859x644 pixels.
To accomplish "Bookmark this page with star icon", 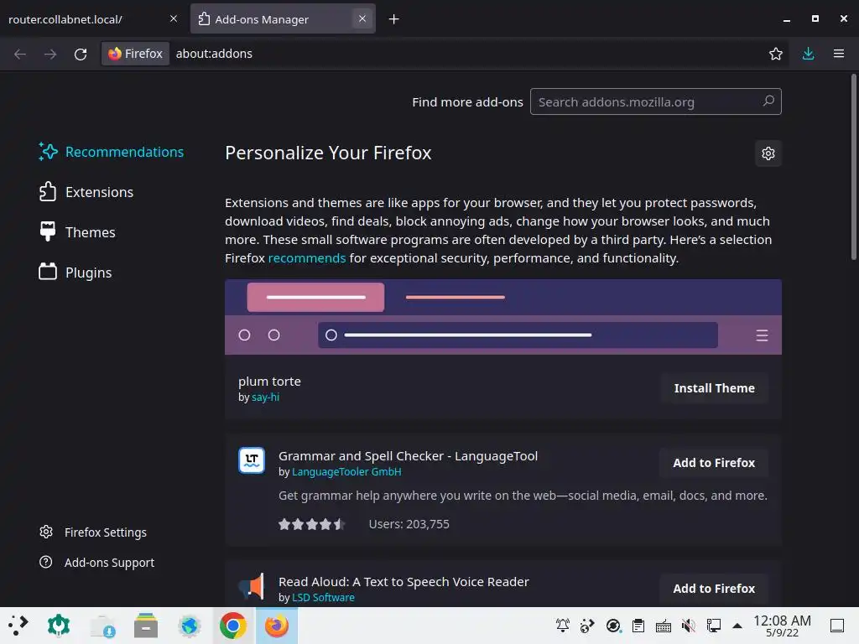I will coord(776,54).
